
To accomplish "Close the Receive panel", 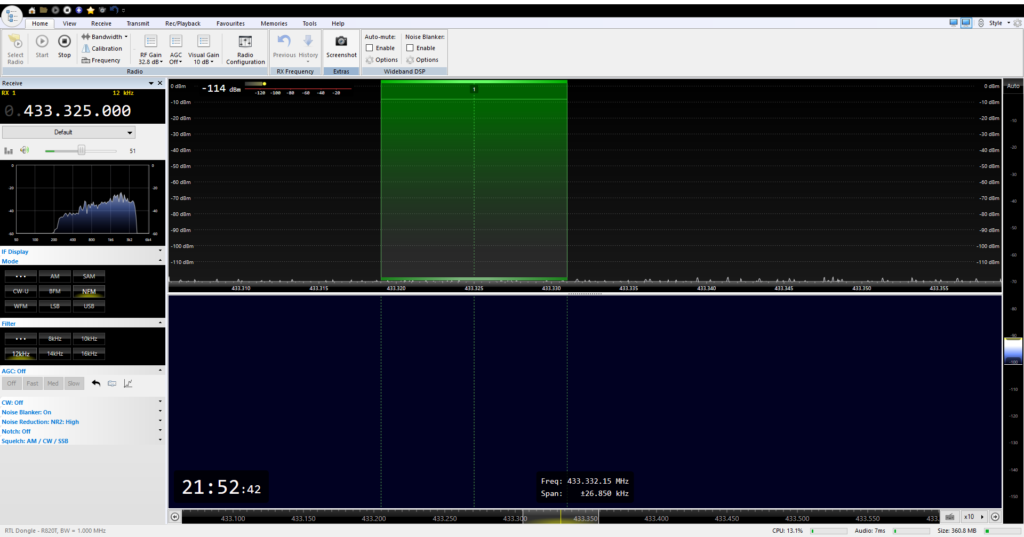I will click(160, 83).
